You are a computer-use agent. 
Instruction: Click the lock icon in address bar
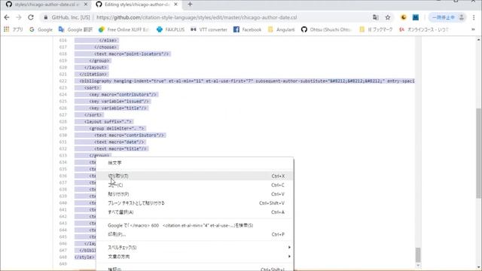tap(46, 17)
